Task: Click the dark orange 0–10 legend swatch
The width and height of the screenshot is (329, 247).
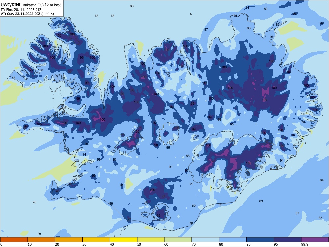Action: click(x=14, y=240)
